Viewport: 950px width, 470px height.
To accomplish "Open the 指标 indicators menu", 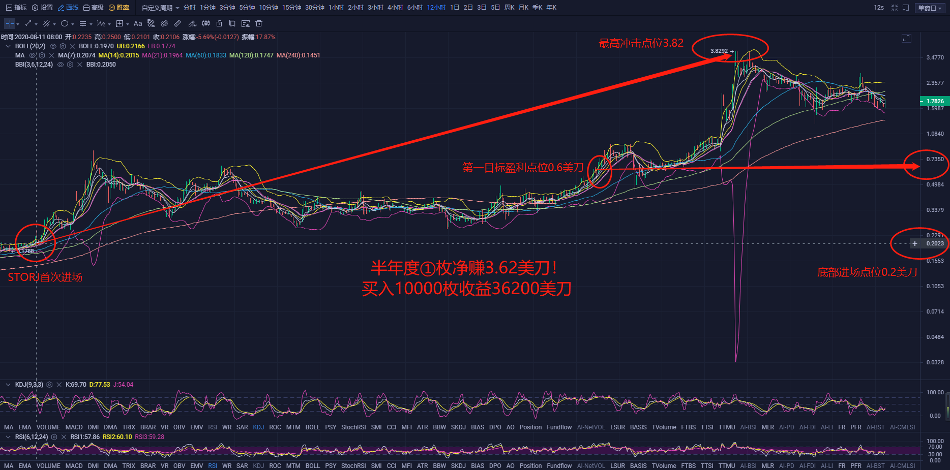I will tap(16, 8).
